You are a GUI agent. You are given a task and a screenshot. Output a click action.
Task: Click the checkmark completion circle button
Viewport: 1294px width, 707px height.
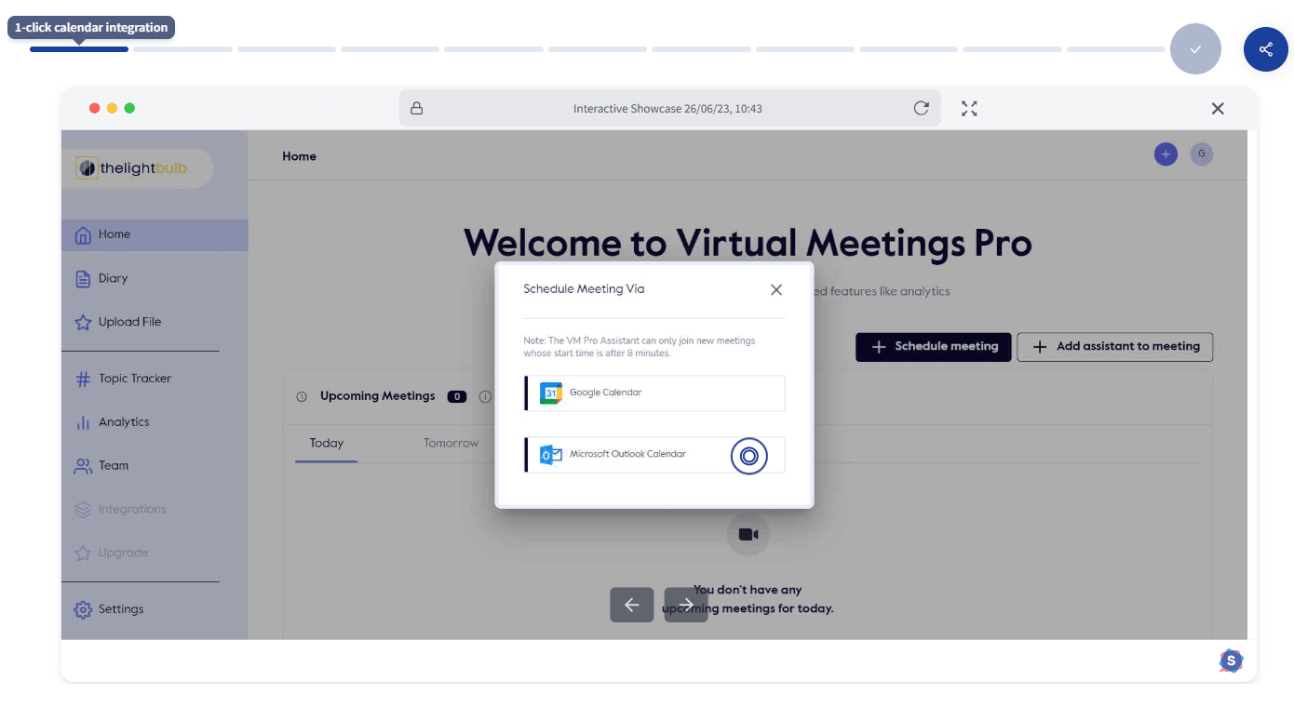pyautogui.click(x=1195, y=49)
